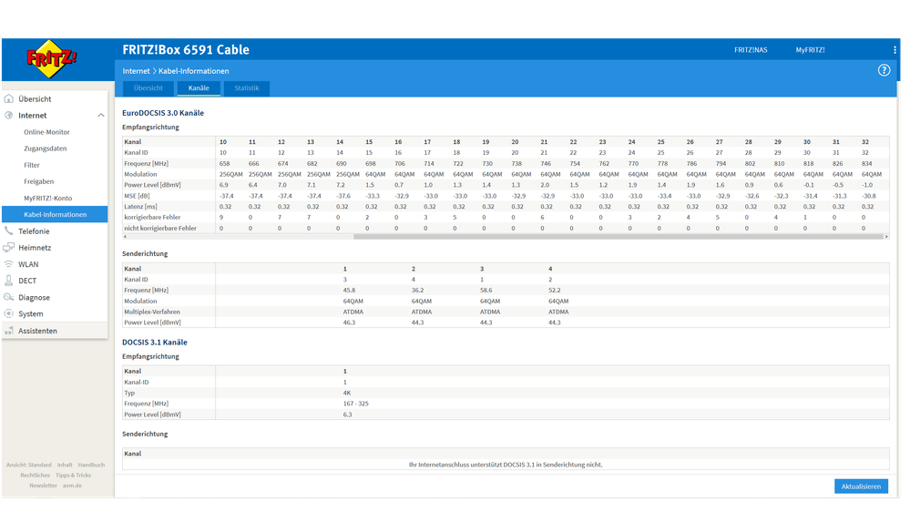
Task: Click the upstream frequency 45.8
Action: (x=349, y=291)
